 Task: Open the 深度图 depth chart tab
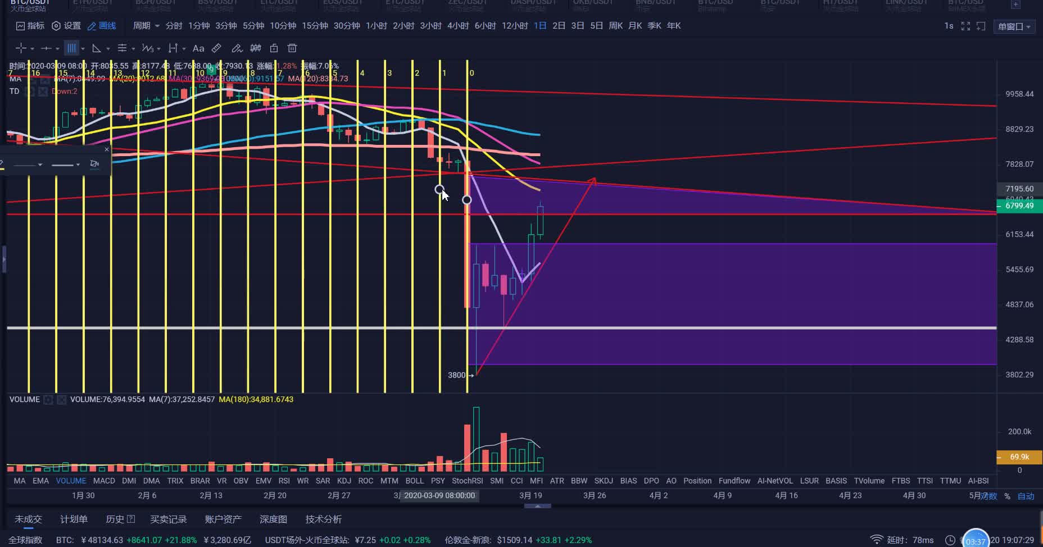pyautogui.click(x=273, y=519)
